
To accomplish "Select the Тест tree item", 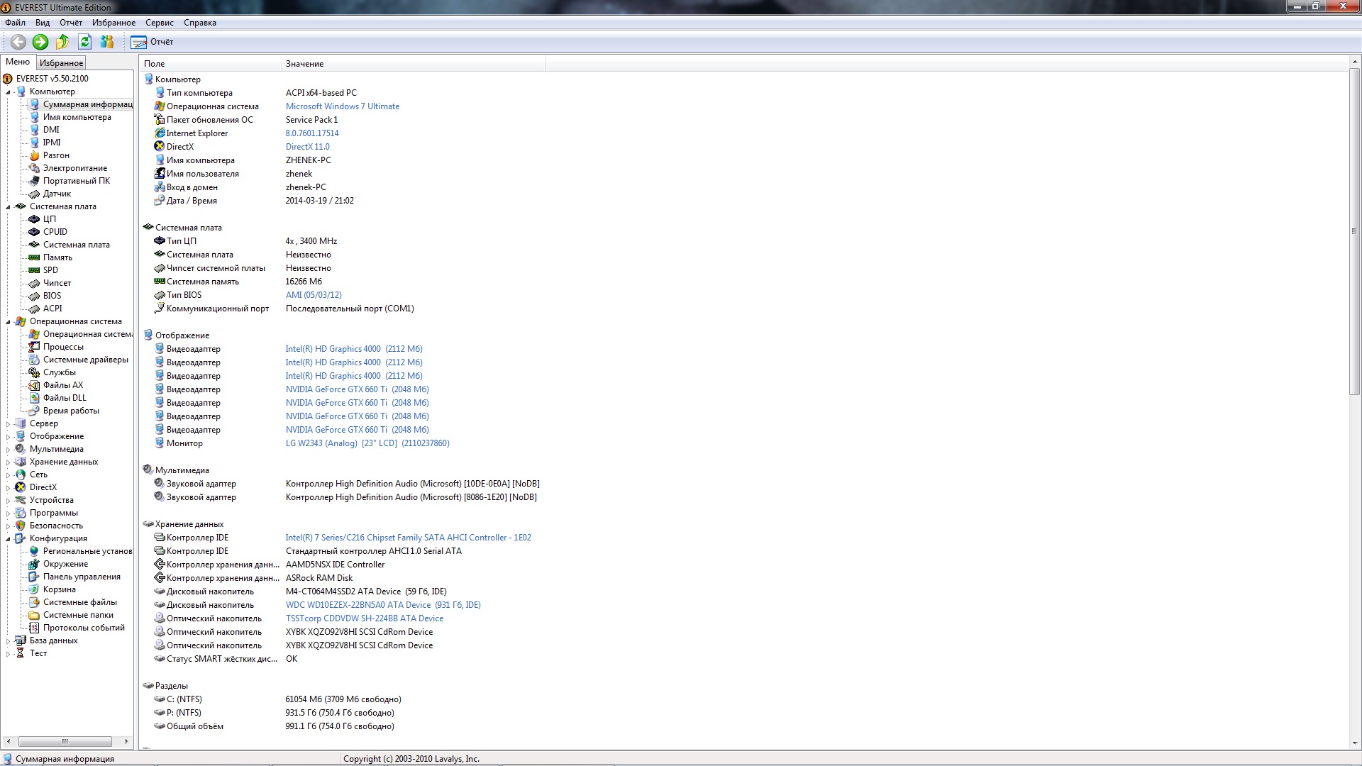I will [x=38, y=653].
